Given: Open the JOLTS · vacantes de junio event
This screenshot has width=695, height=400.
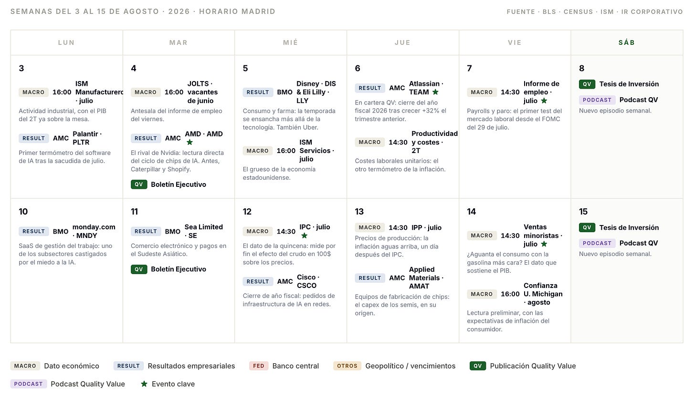Looking at the screenshot, I should [x=202, y=92].
